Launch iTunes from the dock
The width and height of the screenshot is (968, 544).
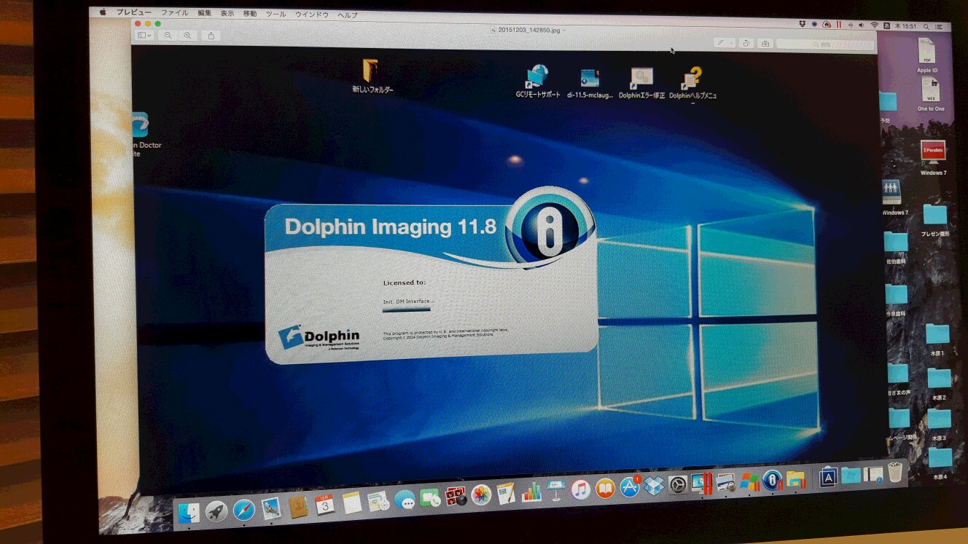580,489
